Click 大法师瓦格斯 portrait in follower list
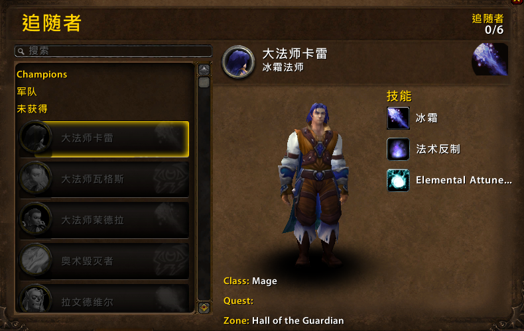The width and height of the screenshot is (524, 331). [x=35, y=178]
